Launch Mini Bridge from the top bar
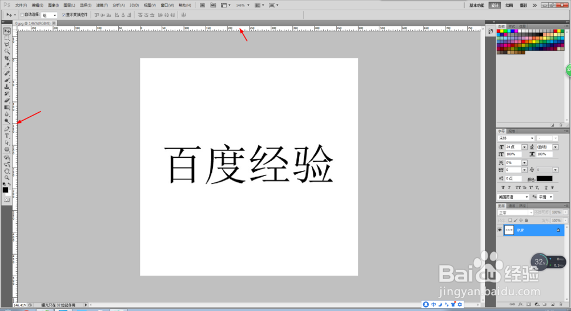 (213, 5)
